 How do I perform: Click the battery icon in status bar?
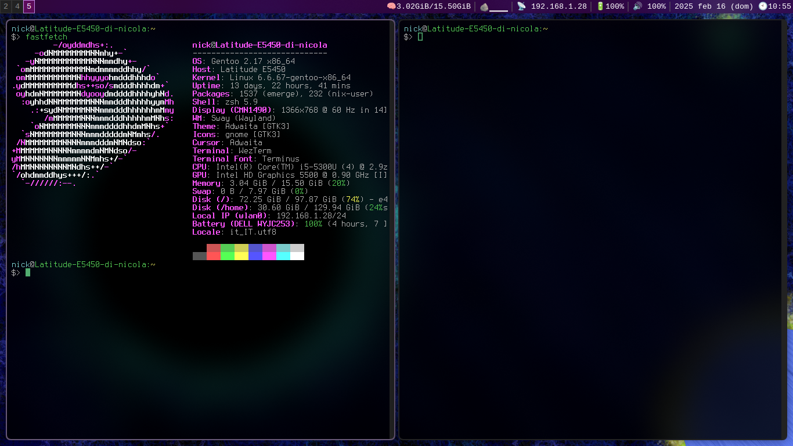[x=600, y=6]
